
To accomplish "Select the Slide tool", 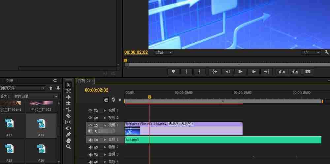I will tap(68, 128).
